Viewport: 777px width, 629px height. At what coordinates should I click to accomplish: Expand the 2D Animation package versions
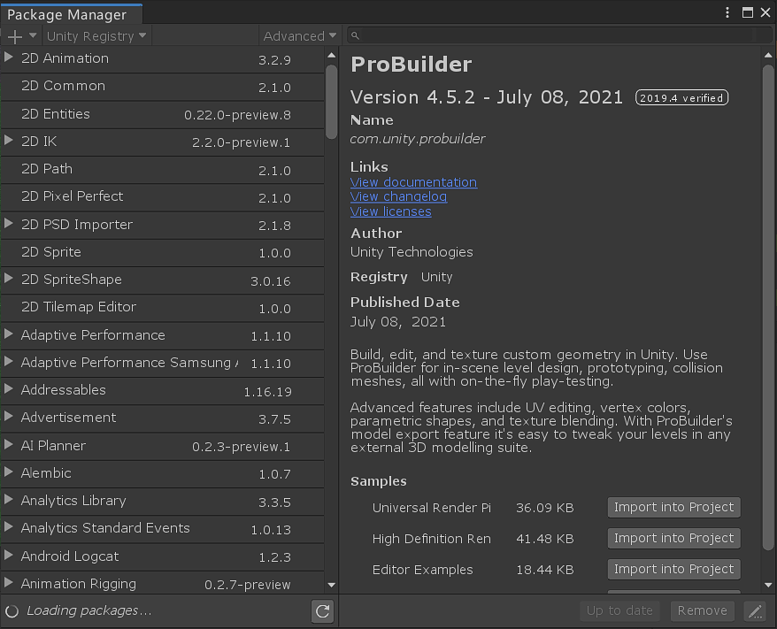pos(9,57)
